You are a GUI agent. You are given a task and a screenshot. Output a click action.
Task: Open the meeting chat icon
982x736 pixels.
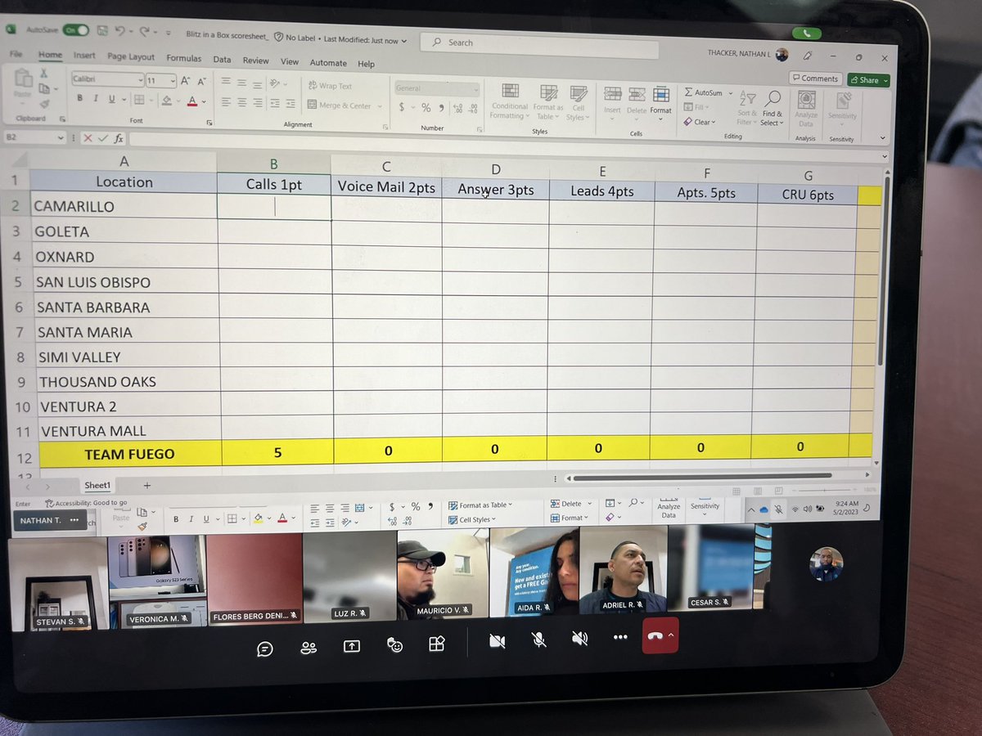(x=264, y=648)
